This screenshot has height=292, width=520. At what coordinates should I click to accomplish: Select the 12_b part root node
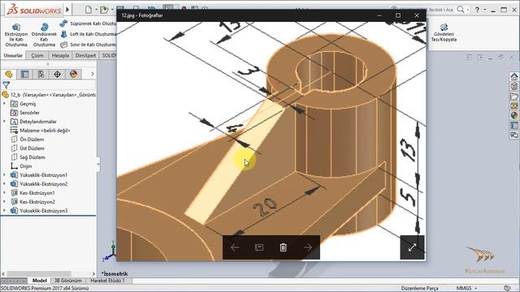pyautogui.click(x=49, y=95)
